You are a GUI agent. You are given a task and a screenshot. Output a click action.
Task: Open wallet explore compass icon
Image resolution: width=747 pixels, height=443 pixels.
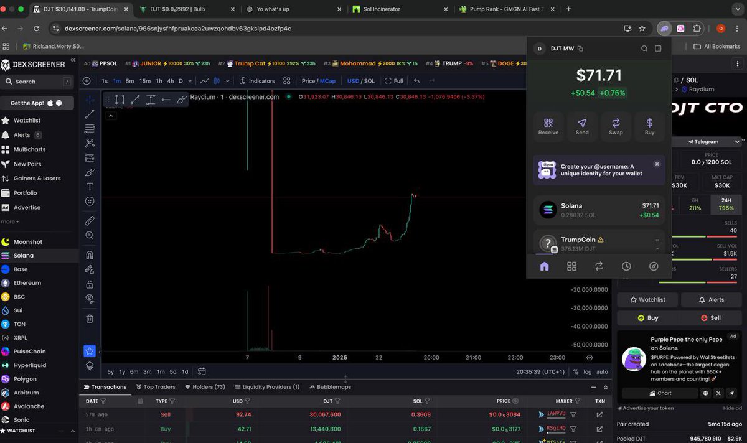coord(654,266)
